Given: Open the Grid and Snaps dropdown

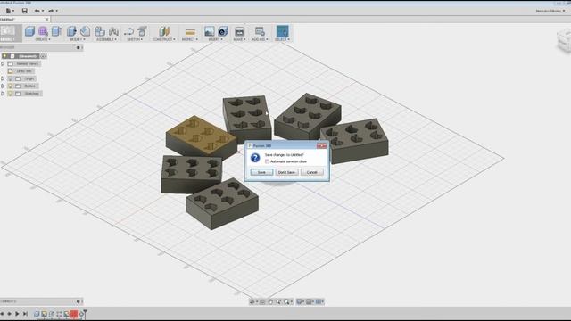Looking at the screenshot, I should coord(310,301).
